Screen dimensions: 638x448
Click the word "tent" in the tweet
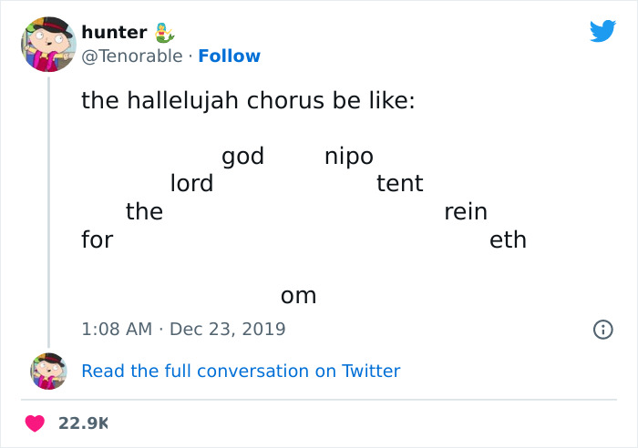pyautogui.click(x=399, y=184)
